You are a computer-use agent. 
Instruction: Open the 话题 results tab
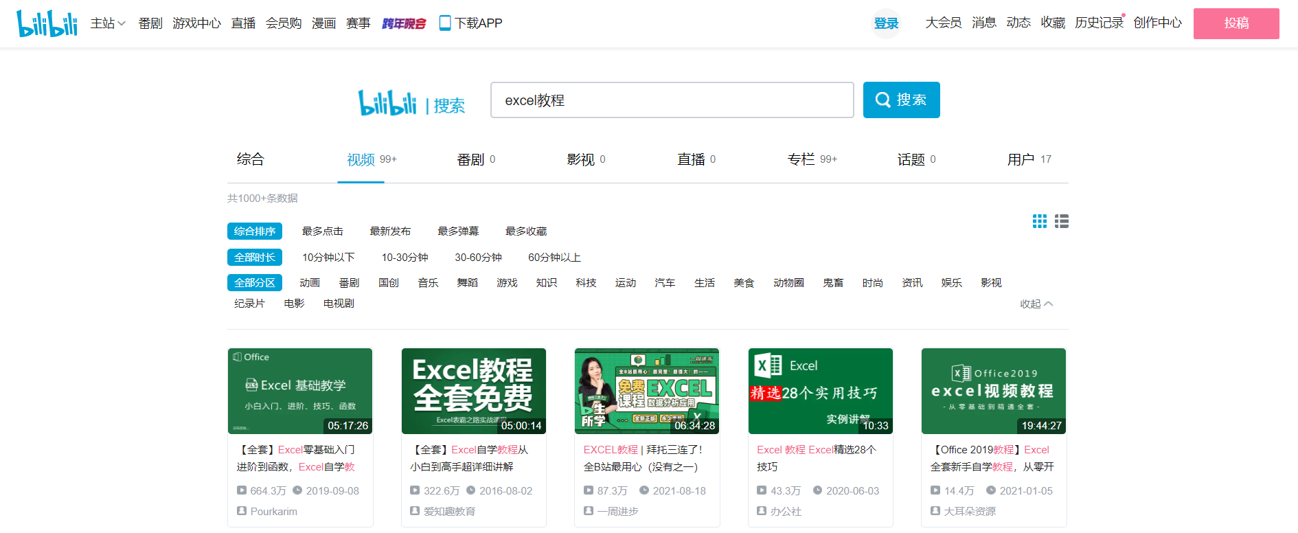point(916,160)
